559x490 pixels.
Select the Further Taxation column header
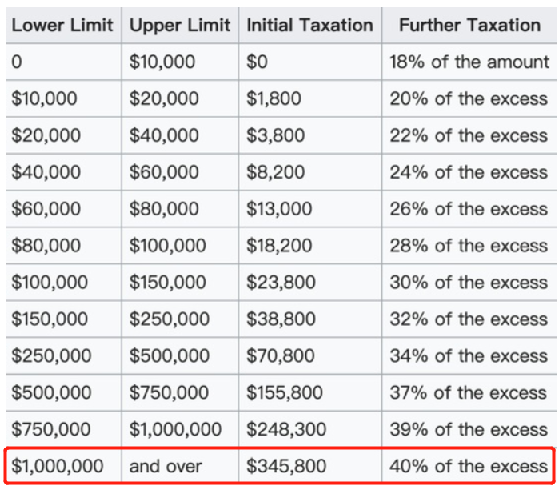click(469, 26)
